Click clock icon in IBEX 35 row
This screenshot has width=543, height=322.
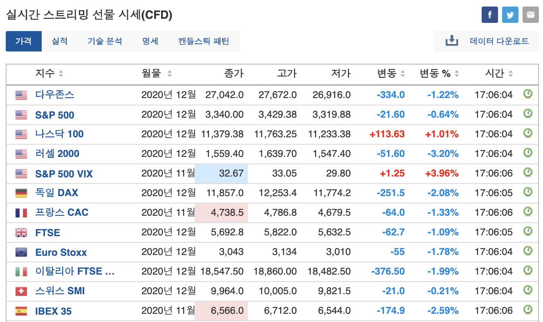click(x=528, y=309)
